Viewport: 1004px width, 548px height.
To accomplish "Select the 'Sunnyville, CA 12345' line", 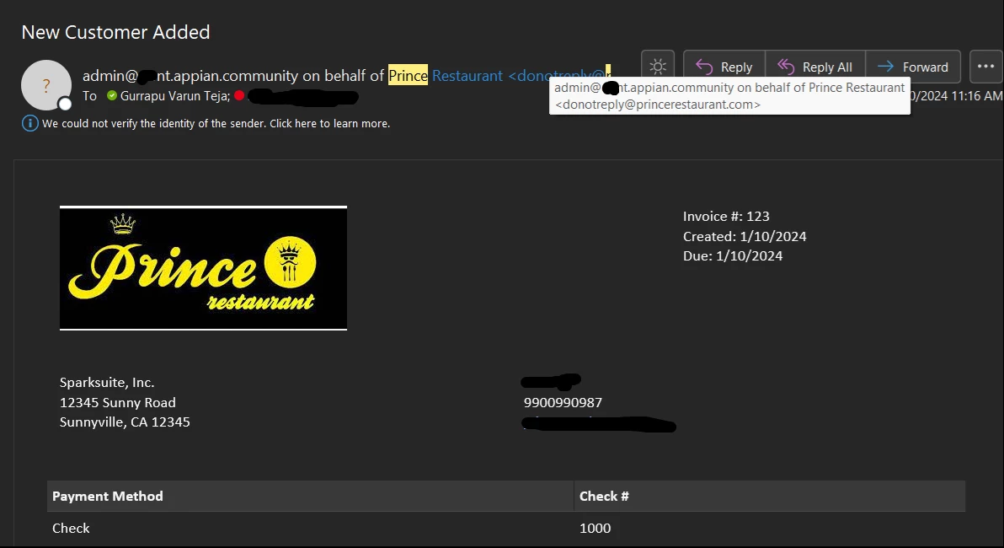I will 125,422.
